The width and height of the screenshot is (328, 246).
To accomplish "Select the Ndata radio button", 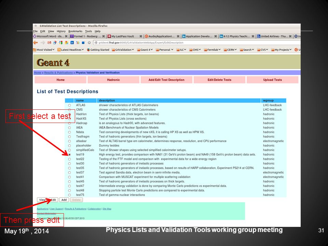I will click(x=69, y=132).
